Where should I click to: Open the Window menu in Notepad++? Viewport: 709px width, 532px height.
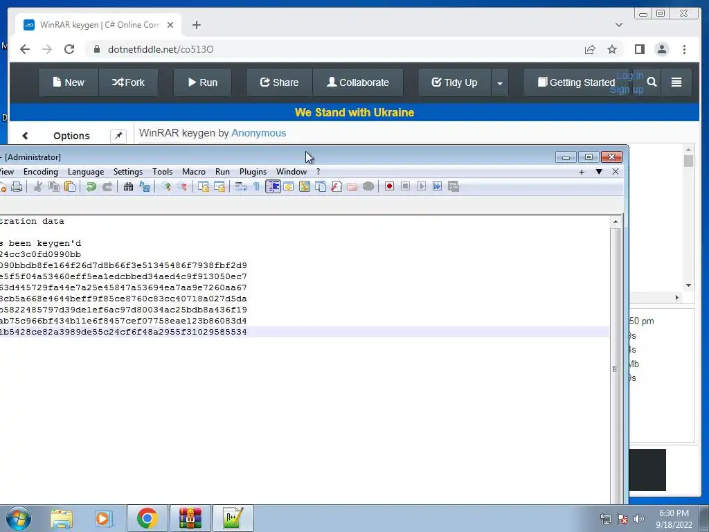tap(291, 172)
